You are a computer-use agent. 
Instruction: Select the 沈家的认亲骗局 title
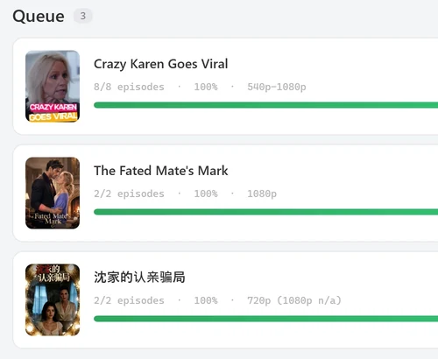139,278
